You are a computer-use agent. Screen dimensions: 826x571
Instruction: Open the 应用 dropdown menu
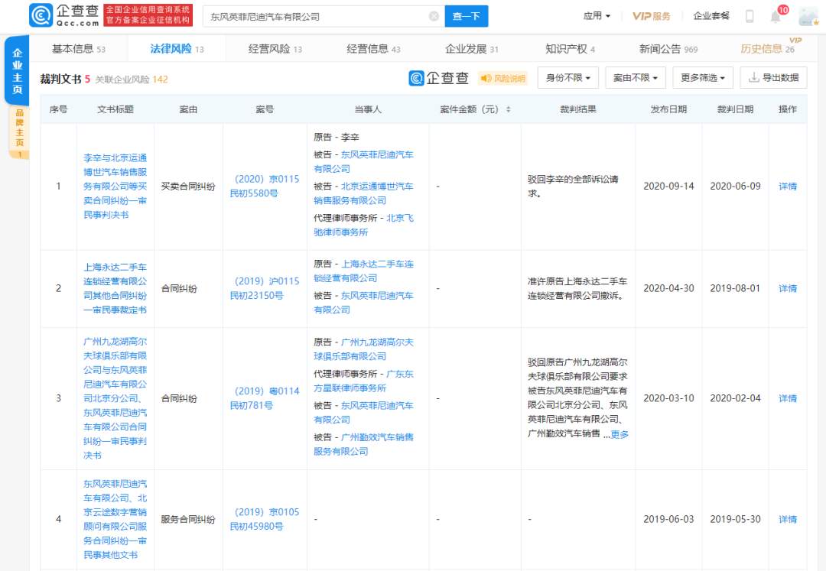click(597, 16)
